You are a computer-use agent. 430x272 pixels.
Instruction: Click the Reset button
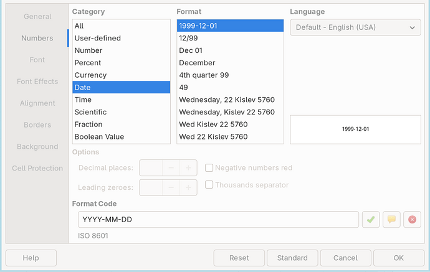coord(239,258)
